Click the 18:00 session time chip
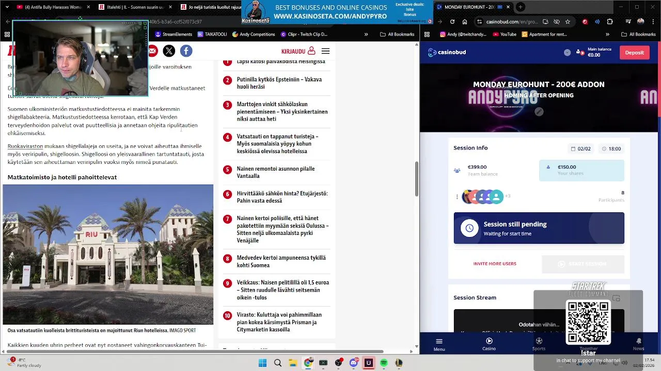 click(x=611, y=148)
